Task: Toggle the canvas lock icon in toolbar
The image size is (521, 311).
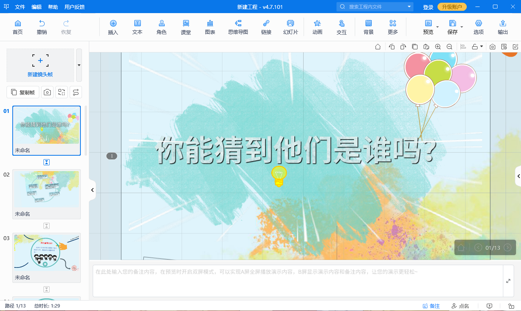Action: coord(475,47)
